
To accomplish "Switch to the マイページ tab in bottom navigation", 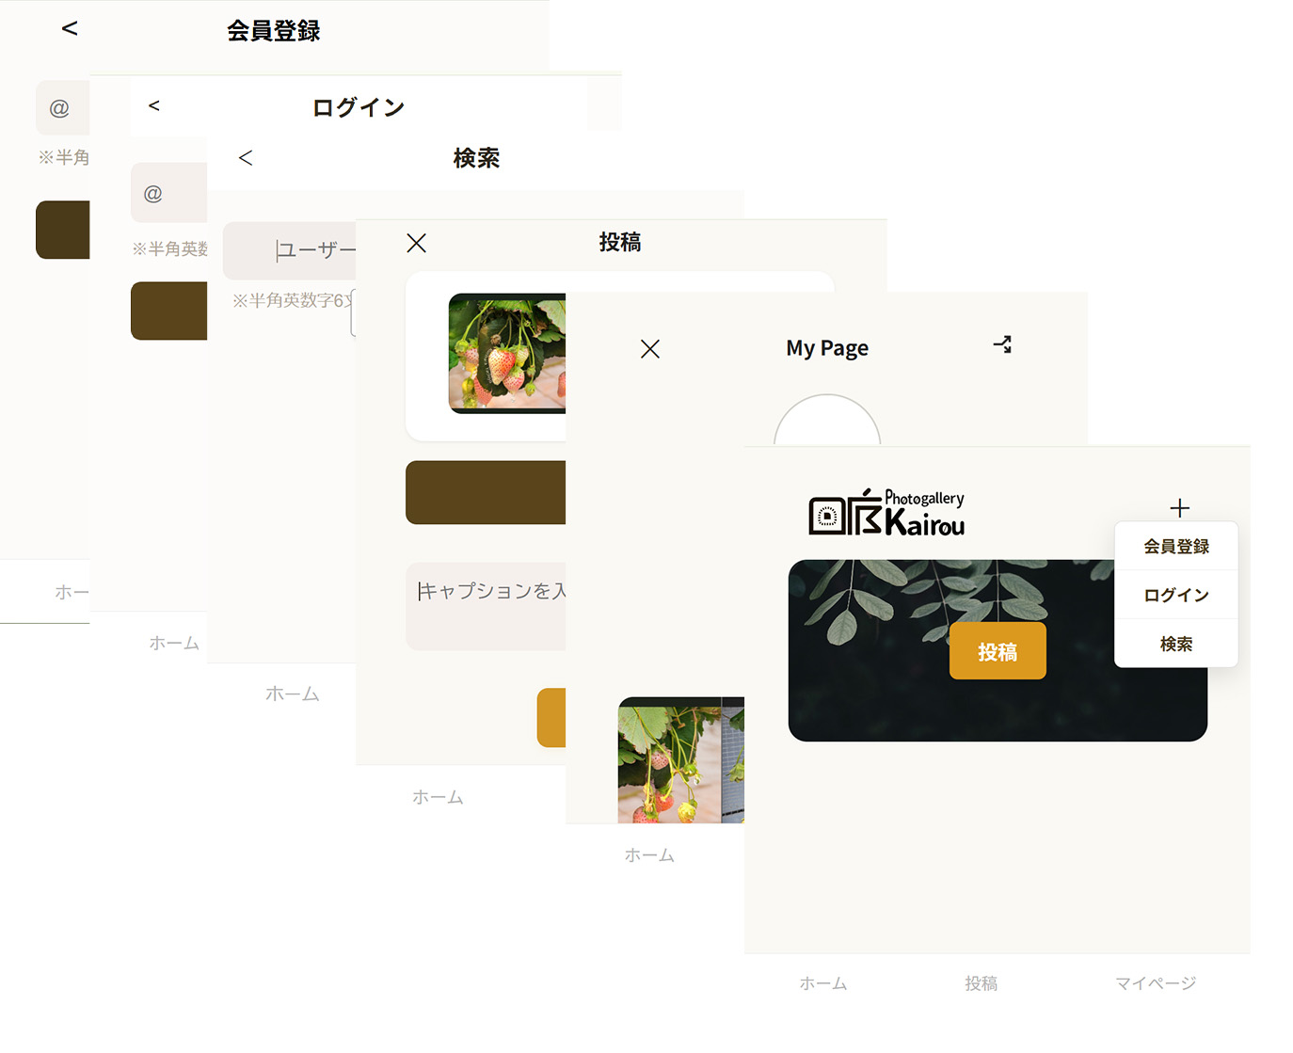I will pos(1155,983).
